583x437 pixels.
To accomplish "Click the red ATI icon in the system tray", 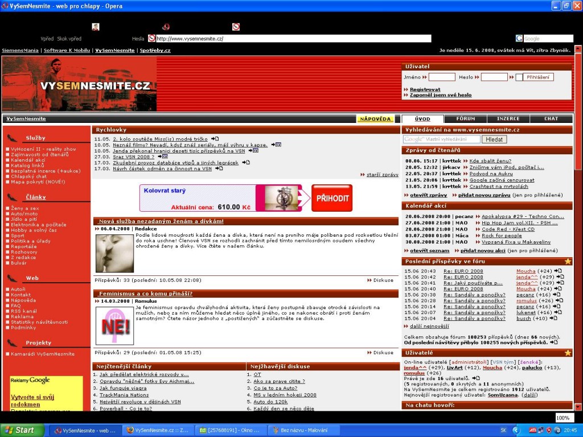I will point(532,430).
